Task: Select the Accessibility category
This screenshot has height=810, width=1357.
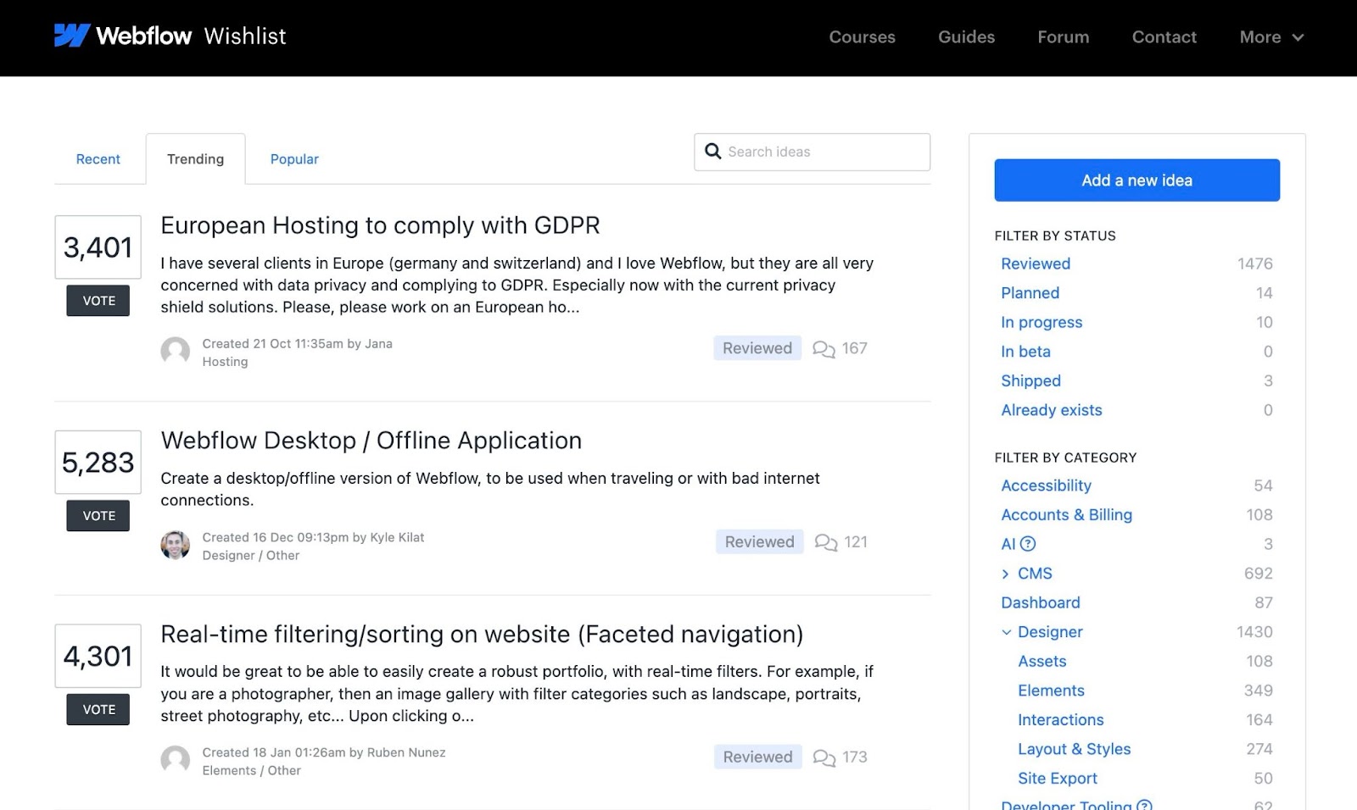Action: [x=1046, y=485]
